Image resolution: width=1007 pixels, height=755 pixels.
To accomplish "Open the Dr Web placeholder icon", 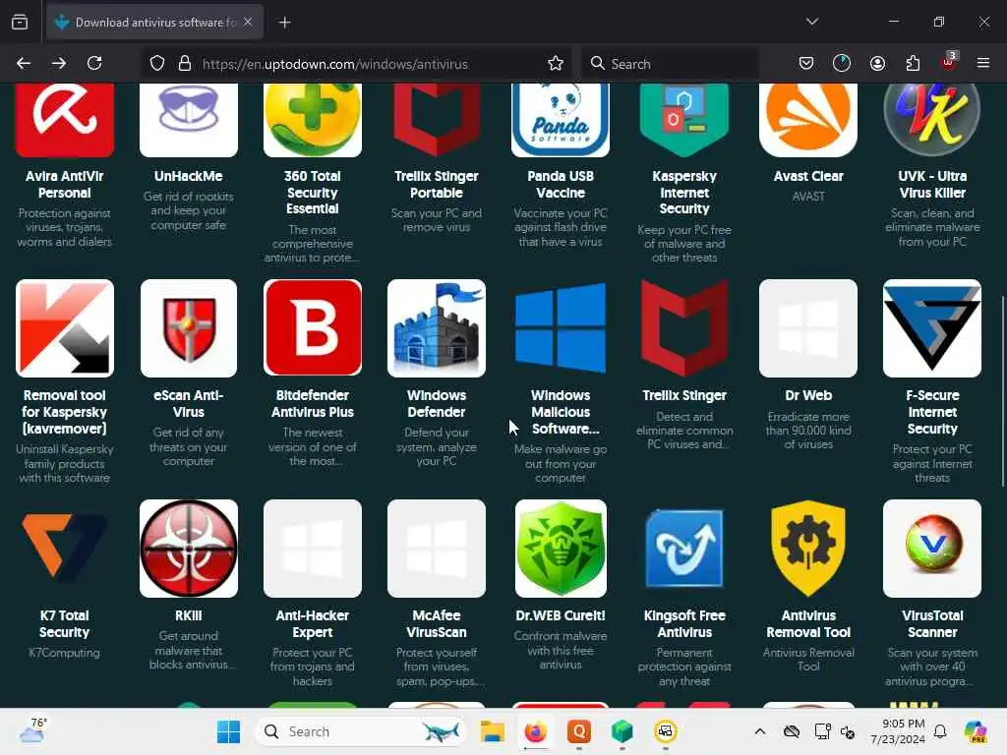I will click(x=808, y=328).
